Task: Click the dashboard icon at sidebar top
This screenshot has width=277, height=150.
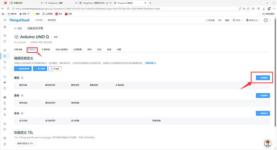Action: [x=5, y=27]
